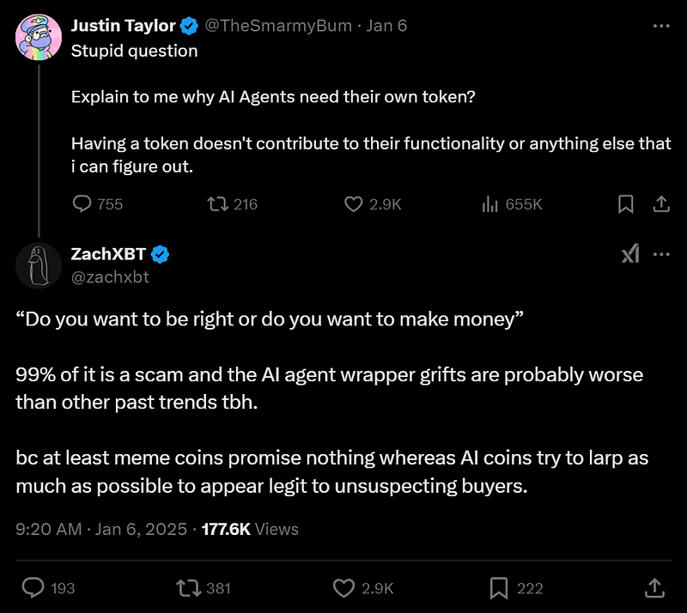Open more options for Justin Taylor's tweet
Screen dimensions: 687x613
660,26
